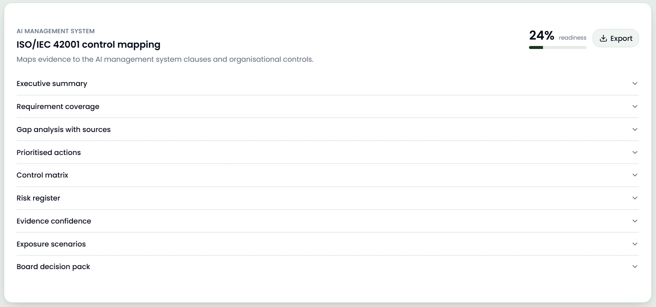This screenshot has height=307, width=656.
Task: Click the ISO/IEC 42001 control mapping heading
Action: click(89, 44)
